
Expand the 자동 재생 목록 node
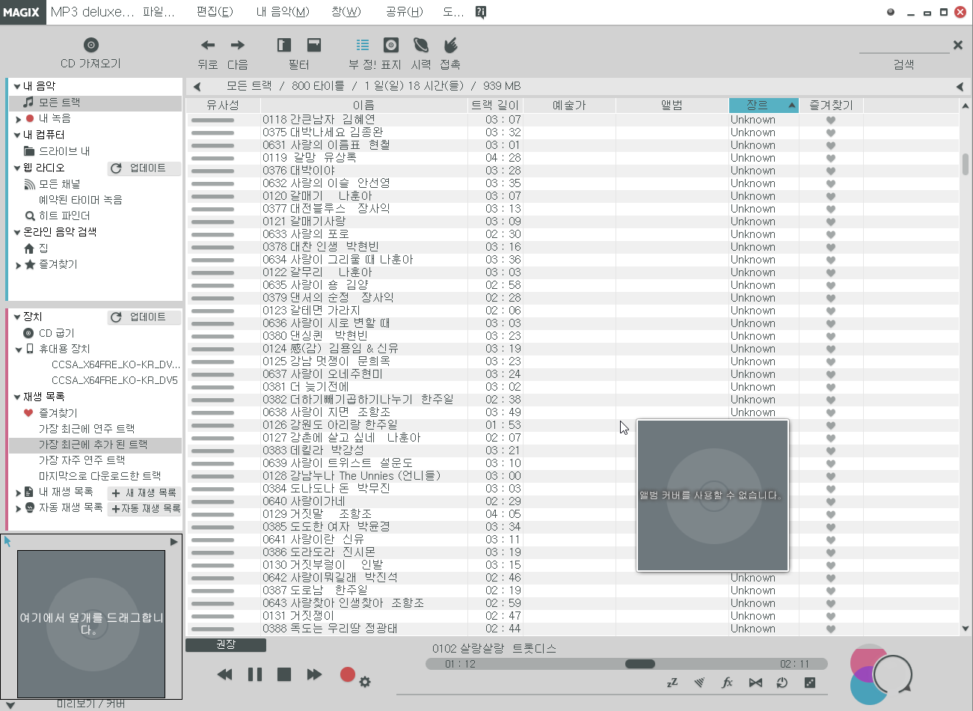(x=19, y=508)
